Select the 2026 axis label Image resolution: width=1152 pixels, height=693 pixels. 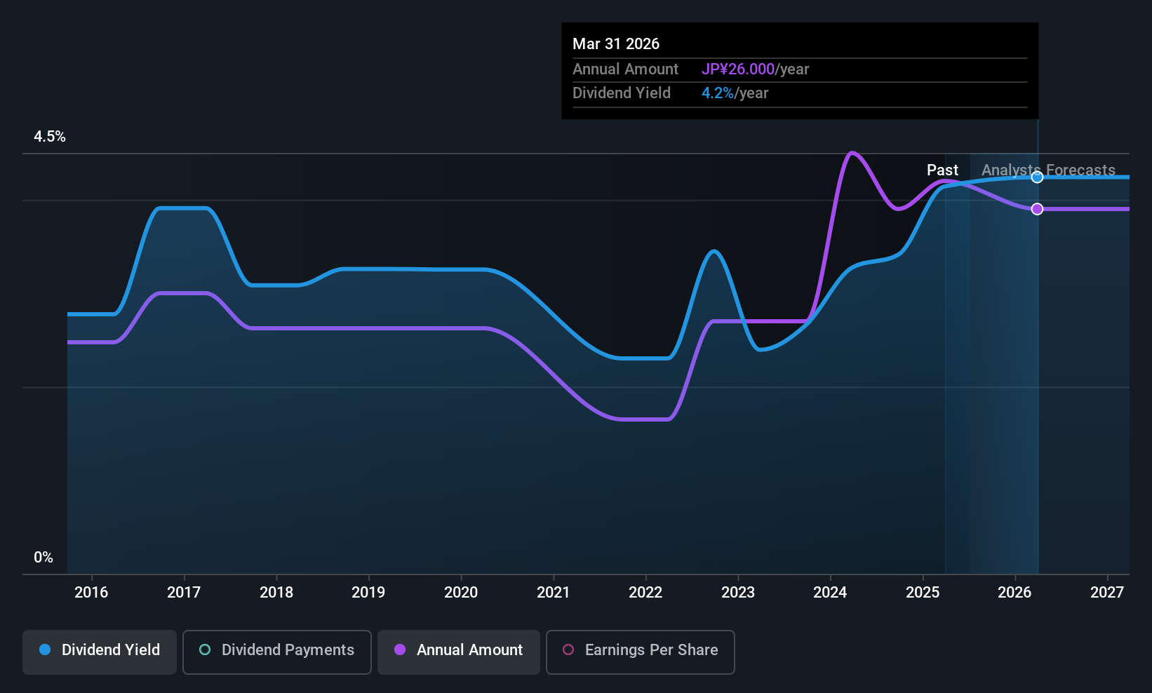pos(1014,592)
